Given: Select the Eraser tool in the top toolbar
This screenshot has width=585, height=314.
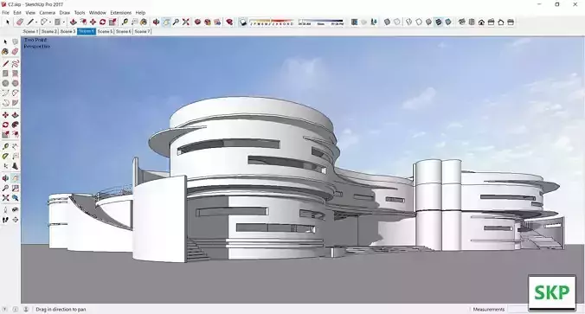Looking at the screenshot, I should coord(20,22).
